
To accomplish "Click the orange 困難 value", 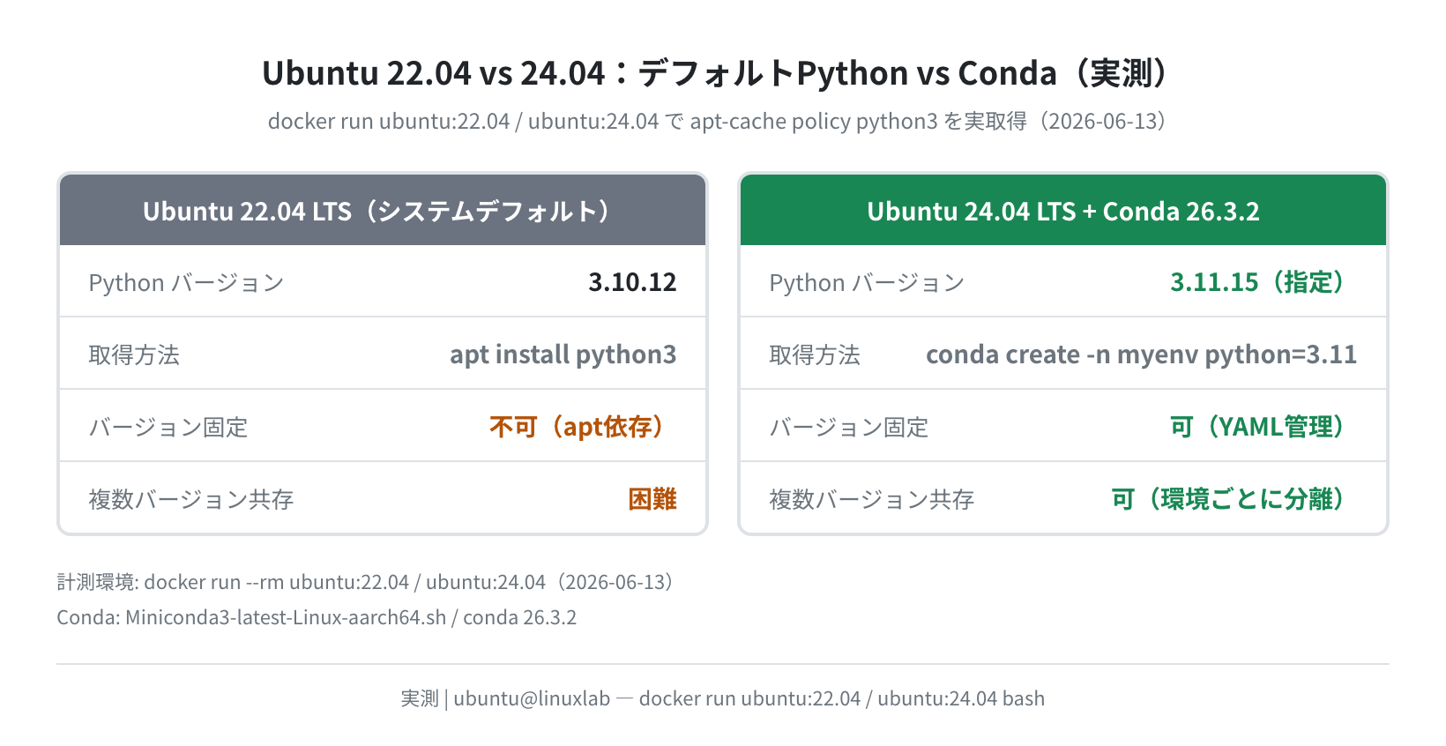I will tap(652, 499).
